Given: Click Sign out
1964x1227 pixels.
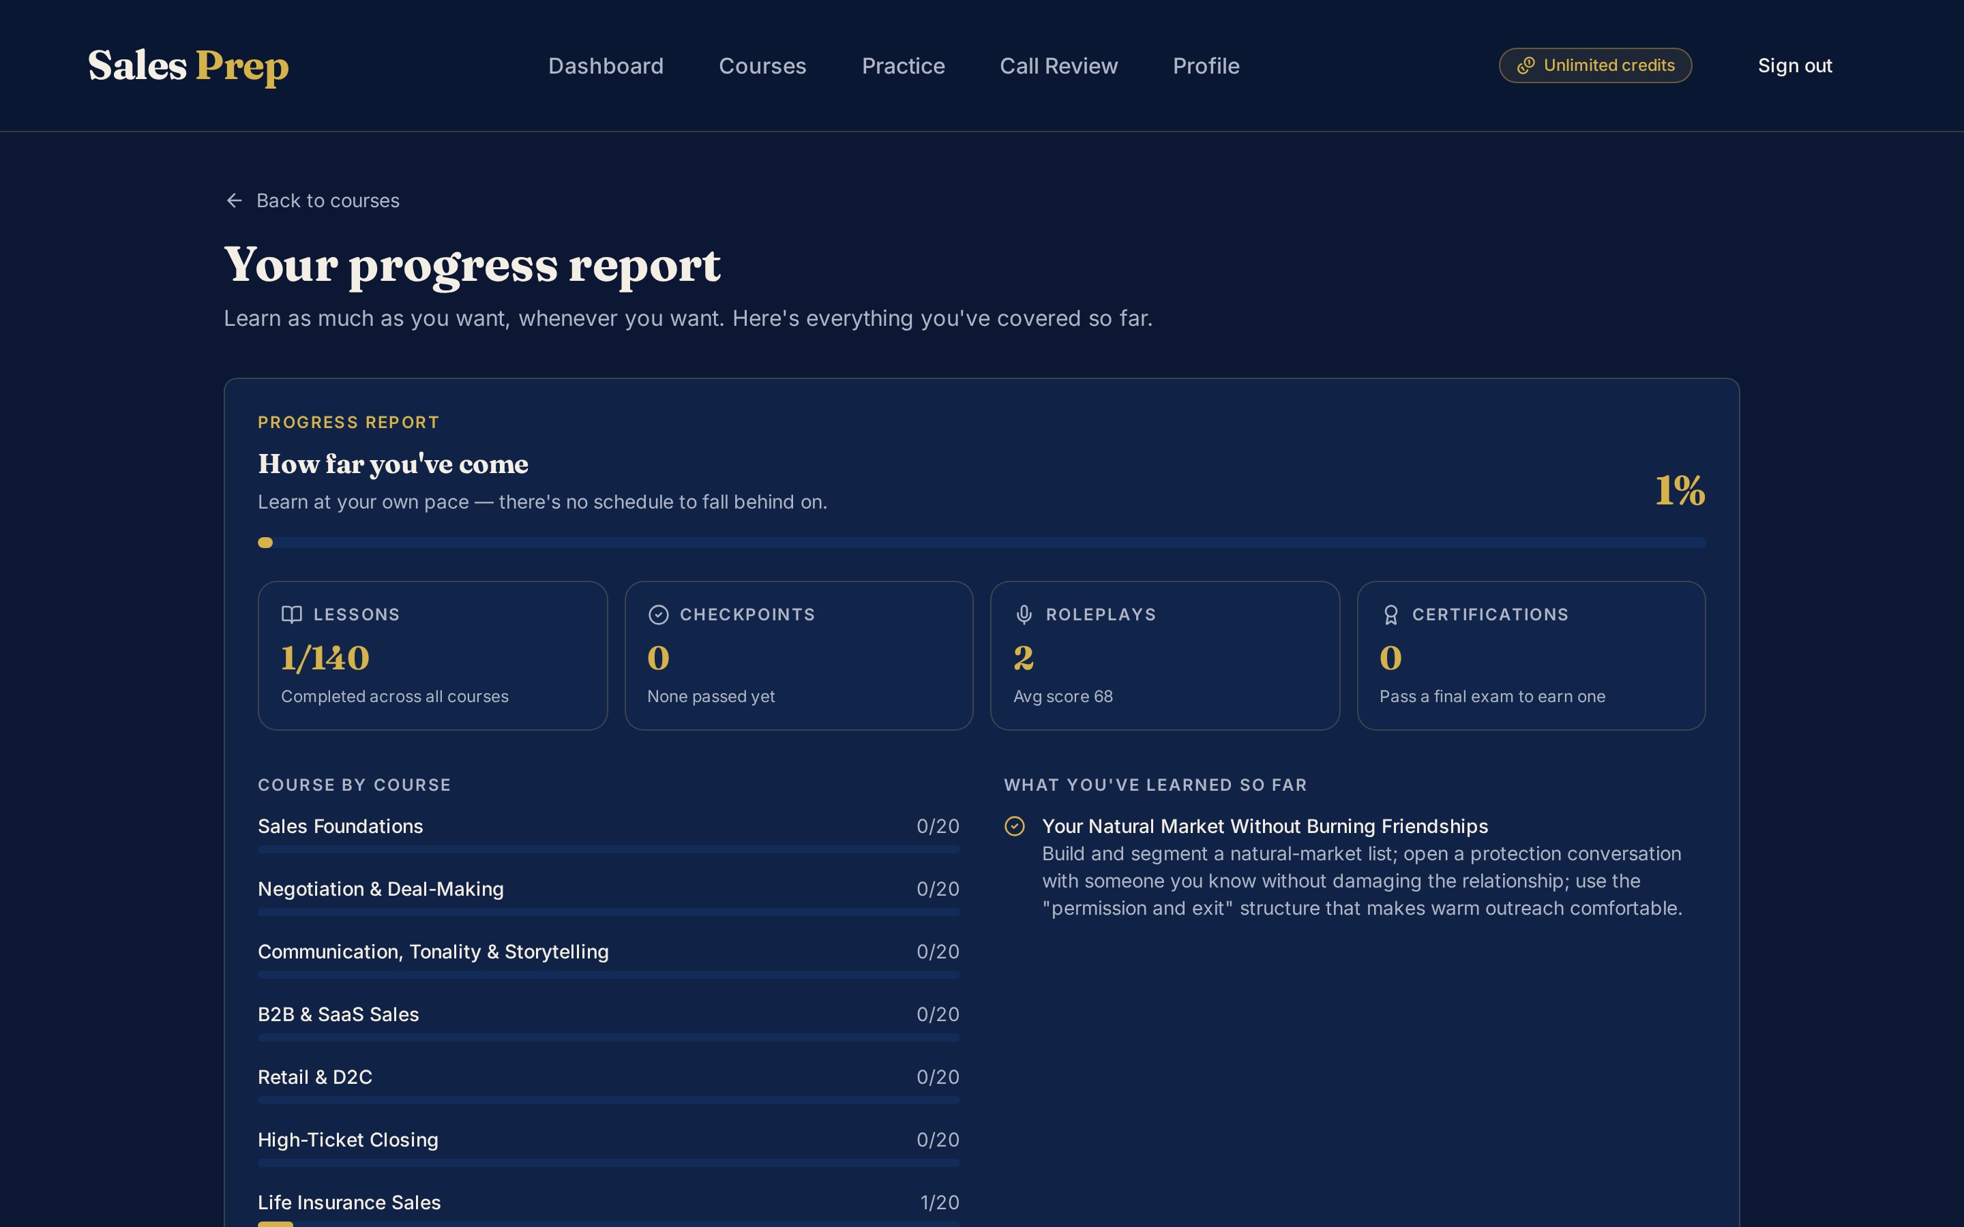Looking at the screenshot, I should pyautogui.click(x=1794, y=65).
